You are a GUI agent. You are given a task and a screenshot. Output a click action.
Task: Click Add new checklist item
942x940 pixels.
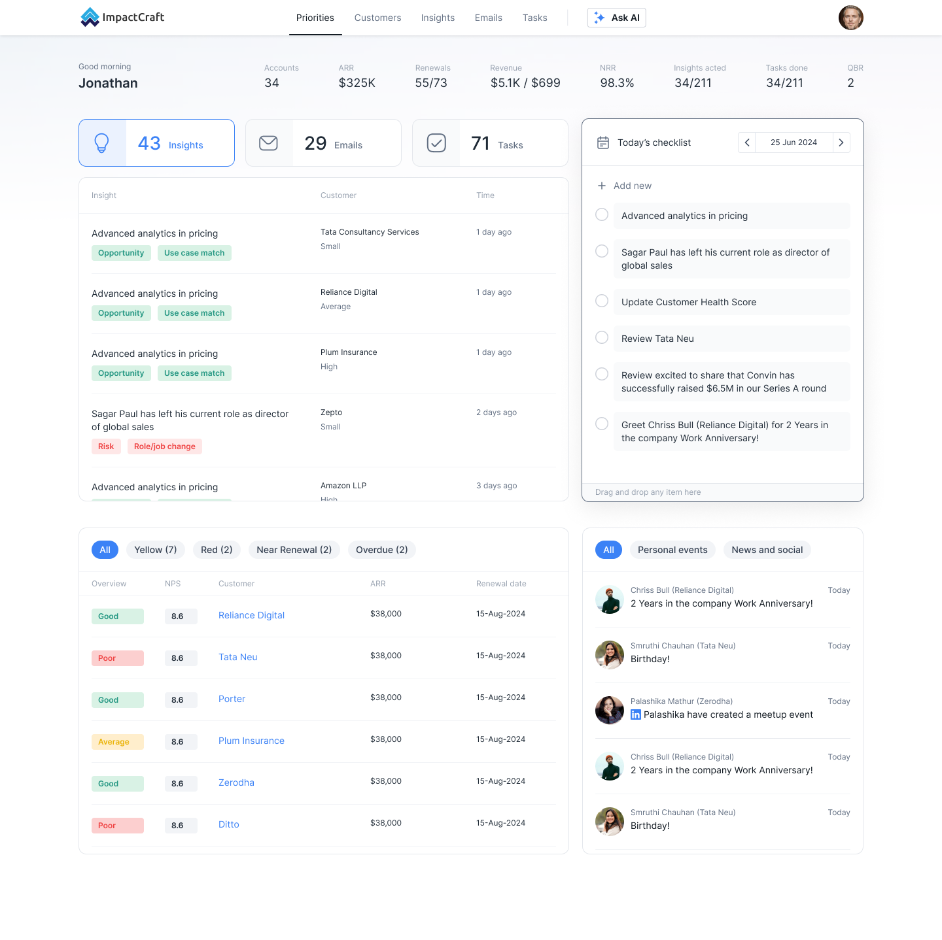[x=625, y=186]
